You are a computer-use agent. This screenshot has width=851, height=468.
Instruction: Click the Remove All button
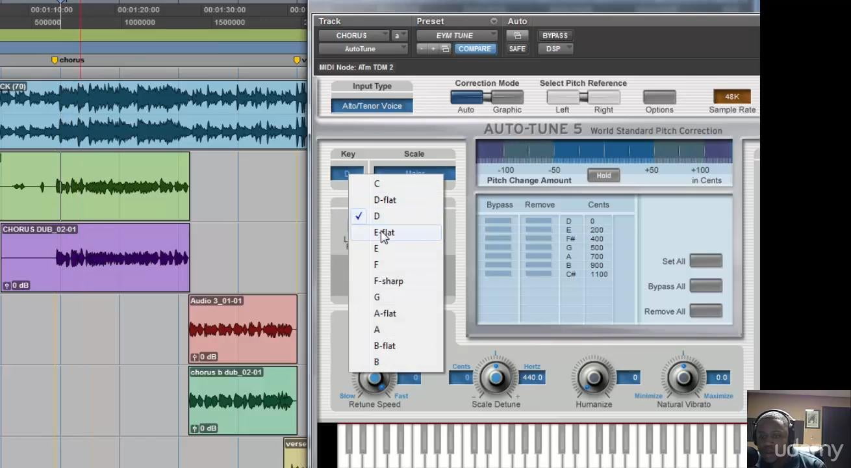click(706, 311)
